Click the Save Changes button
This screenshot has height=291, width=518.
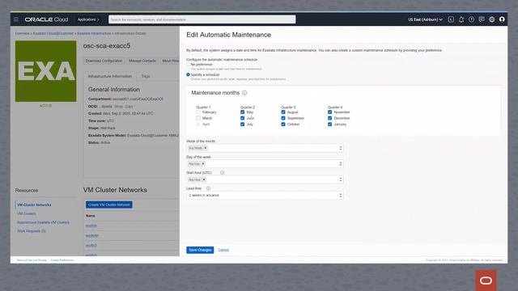(x=200, y=250)
